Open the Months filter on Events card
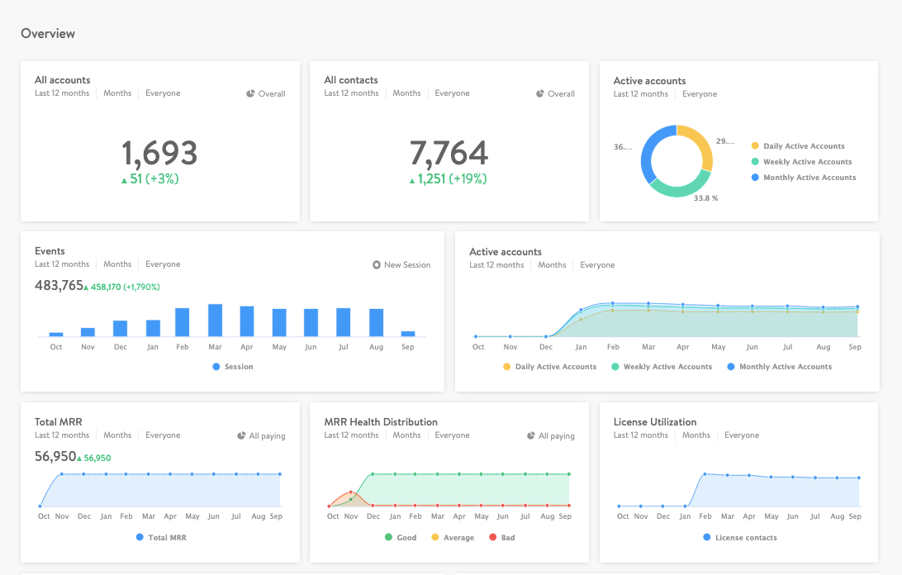The width and height of the screenshot is (902, 575). [x=117, y=264]
